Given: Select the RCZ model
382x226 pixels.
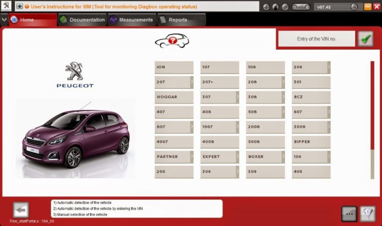Looking at the screenshot, I should coord(311,97).
